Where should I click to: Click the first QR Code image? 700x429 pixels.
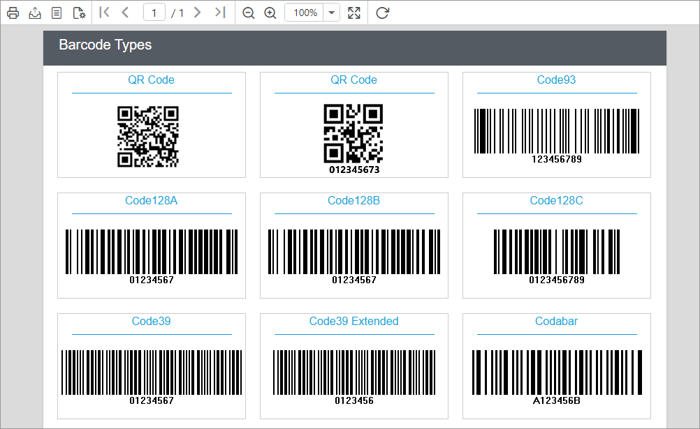[x=148, y=137]
